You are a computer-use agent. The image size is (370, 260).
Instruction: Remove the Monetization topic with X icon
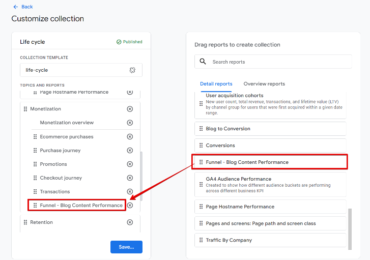130,109
